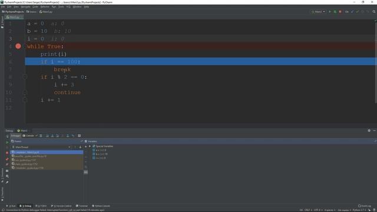Select the <module>, Main1.py:6 stack frame
Image resolution: width=377 pixels, height=212 pixels.
tap(47, 152)
